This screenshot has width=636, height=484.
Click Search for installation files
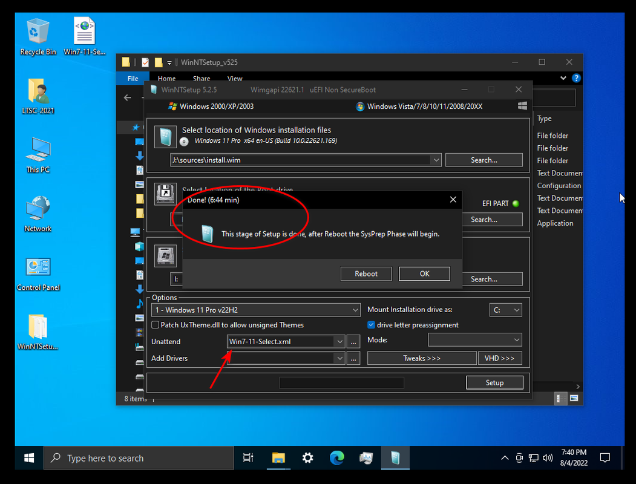point(484,160)
